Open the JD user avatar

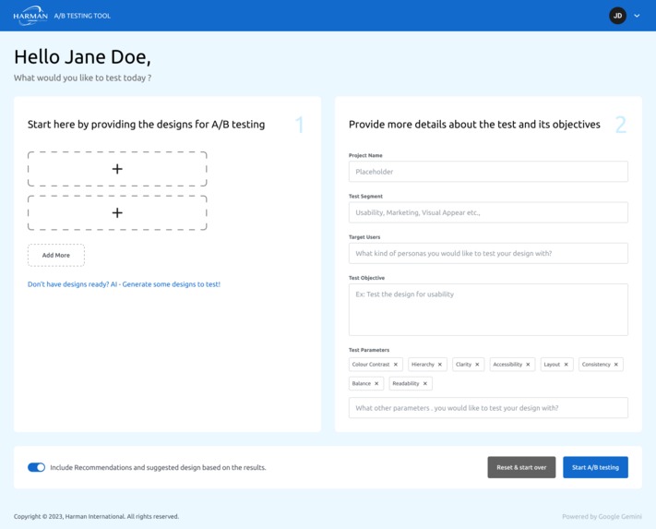click(617, 16)
